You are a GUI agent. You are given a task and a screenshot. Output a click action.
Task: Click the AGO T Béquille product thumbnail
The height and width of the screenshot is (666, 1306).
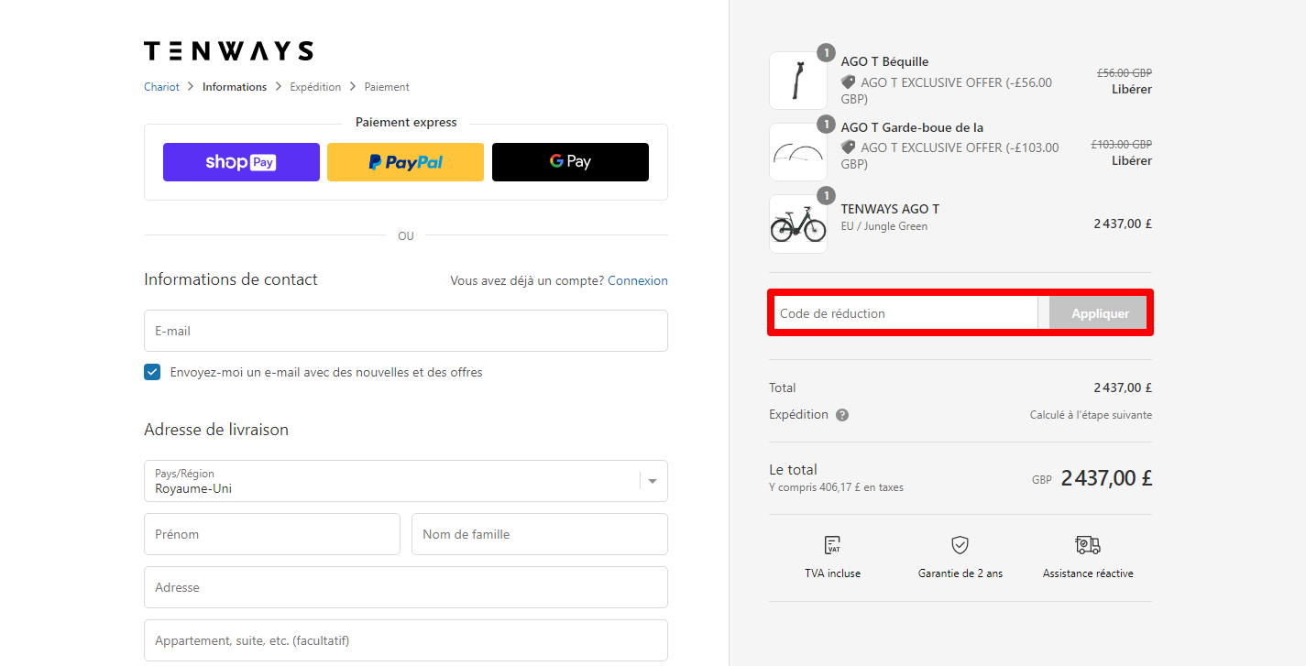tap(798, 81)
